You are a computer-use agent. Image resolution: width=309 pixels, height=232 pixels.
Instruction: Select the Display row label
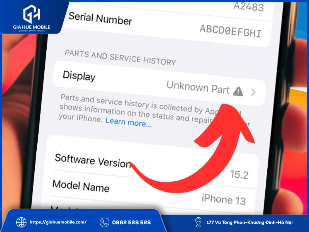pyautogui.click(x=79, y=76)
